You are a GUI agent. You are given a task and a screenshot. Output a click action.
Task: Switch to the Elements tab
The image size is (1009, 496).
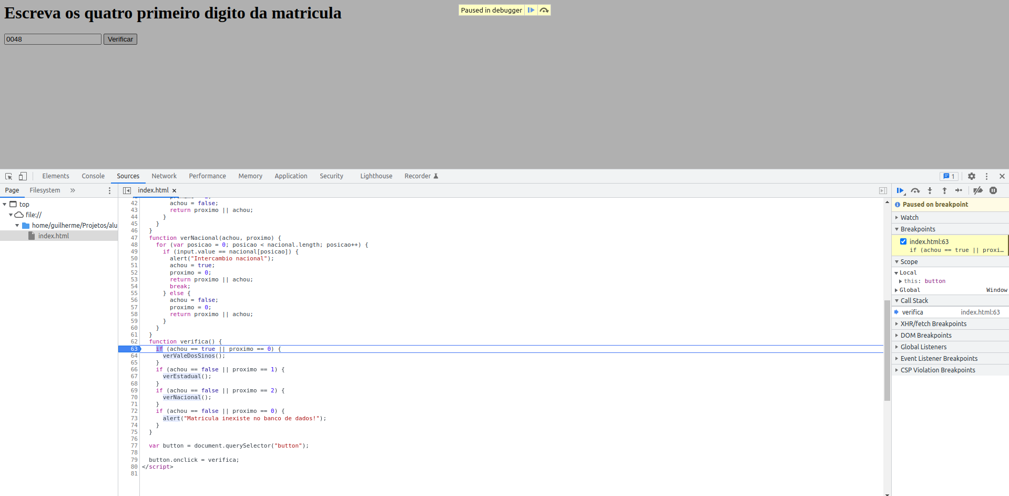(x=56, y=176)
